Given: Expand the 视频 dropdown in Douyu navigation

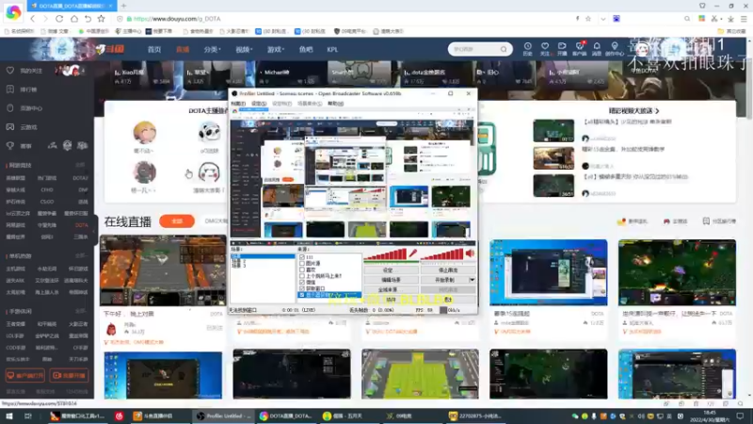Looking at the screenshot, I should click(244, 50).
